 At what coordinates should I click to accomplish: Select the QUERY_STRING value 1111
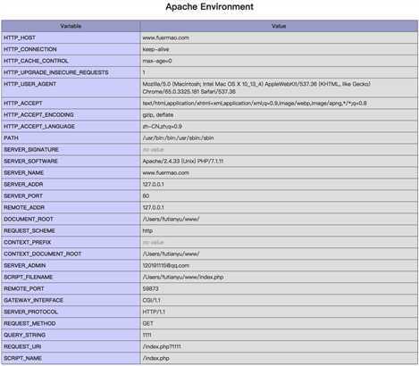tap(147, 336)
